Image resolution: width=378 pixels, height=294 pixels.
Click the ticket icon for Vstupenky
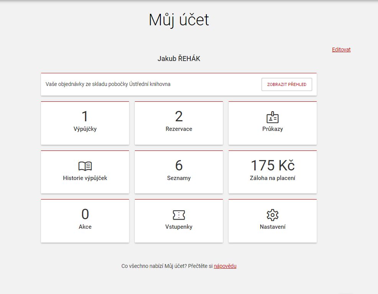point(179,215)
